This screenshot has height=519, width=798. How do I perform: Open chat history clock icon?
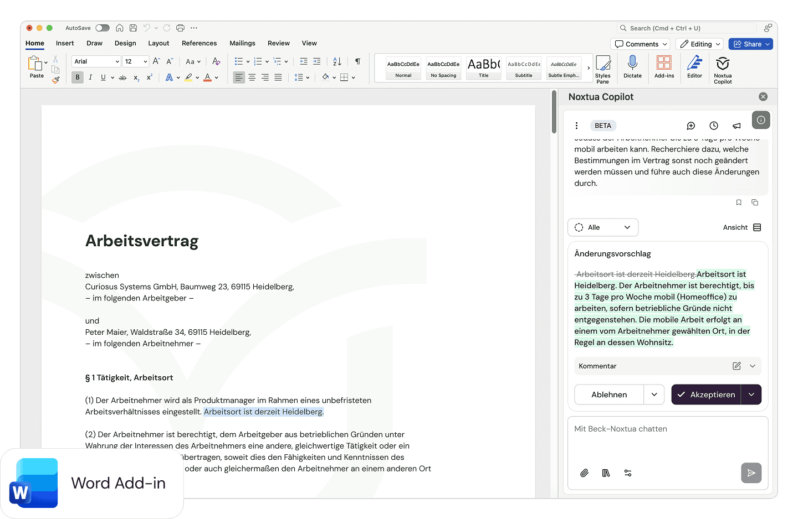[x=714, y=126]
